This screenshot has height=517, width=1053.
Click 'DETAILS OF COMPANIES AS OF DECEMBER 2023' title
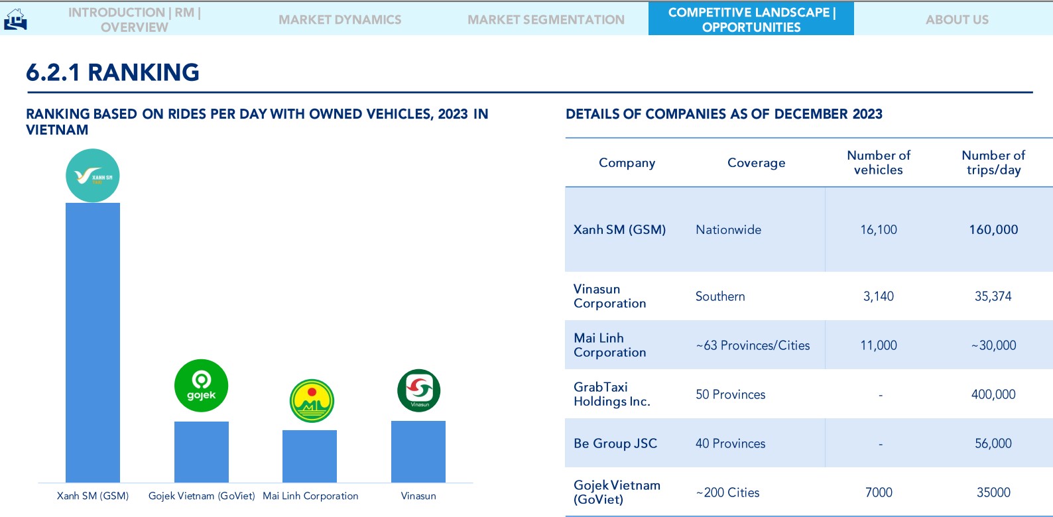[724, 114]
